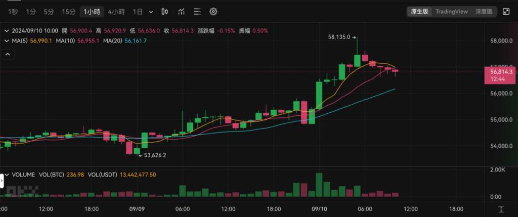This screenshot has height=217, width=518.
Task: Click the current price tag 56,814.3
Action: (499, 75)
